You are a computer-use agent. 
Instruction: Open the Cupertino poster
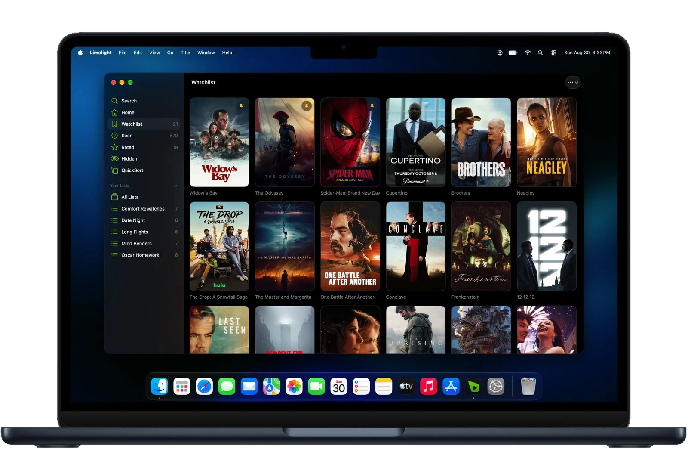[x=415, y=142]
